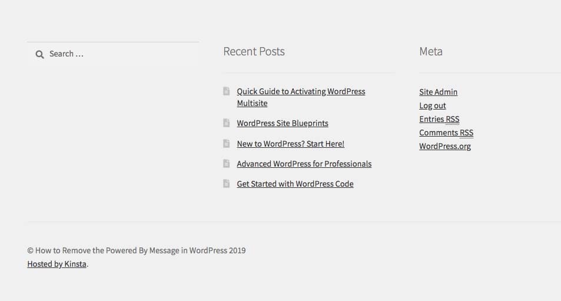Click the Meta widget heading
The width and height of the screenshot is (561, 301).
coord(430,52)
